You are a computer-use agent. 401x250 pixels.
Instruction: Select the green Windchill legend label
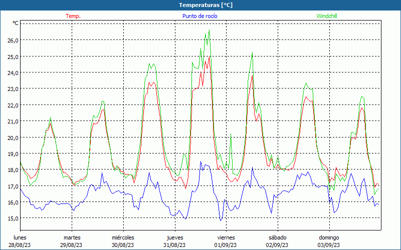pos(327,16)
